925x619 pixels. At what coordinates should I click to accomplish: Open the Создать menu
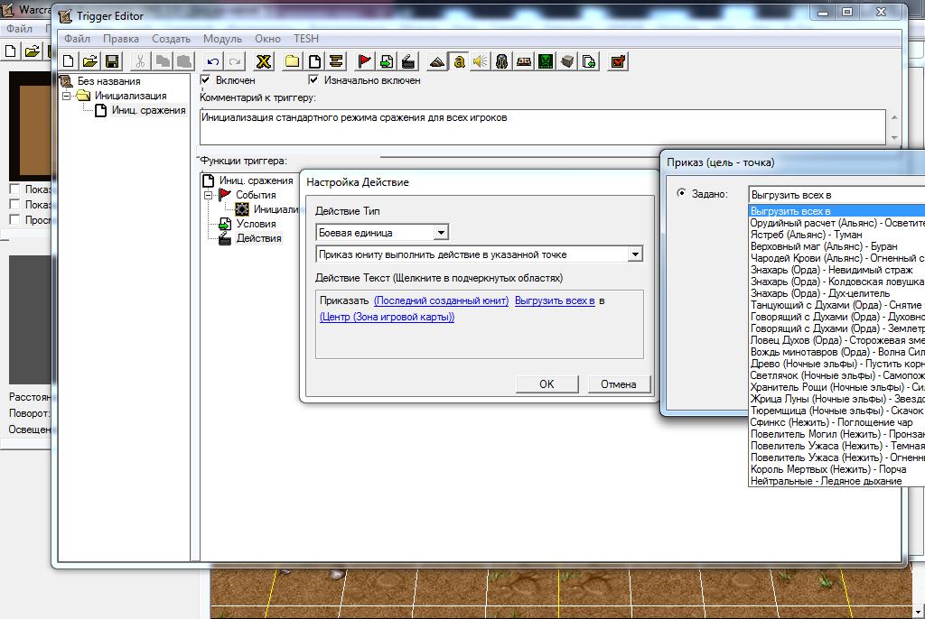pos(171,38)
